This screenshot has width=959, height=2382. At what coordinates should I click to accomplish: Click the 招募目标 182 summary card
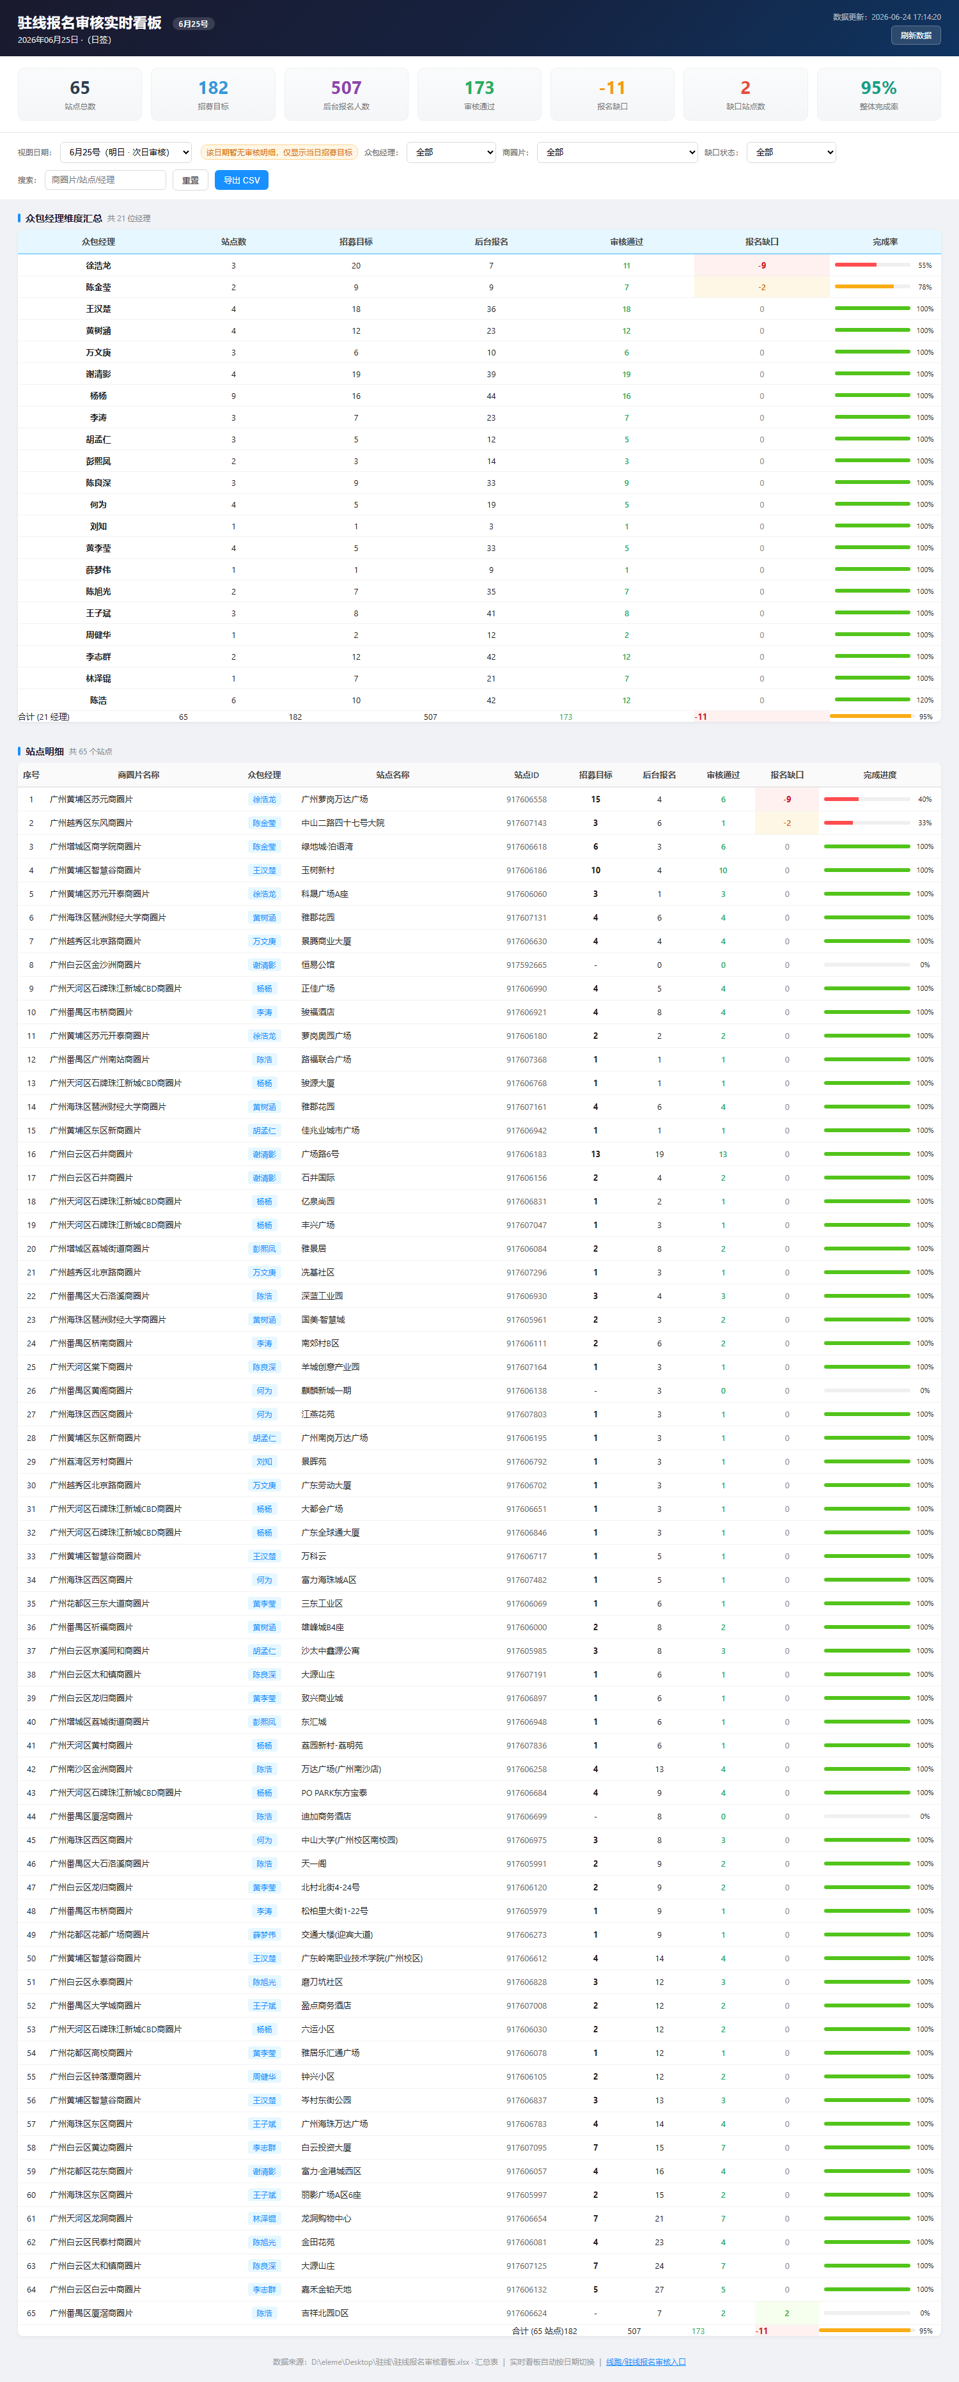point(213,95)
